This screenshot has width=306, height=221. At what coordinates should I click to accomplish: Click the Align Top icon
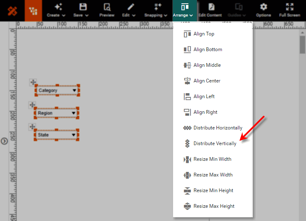pyautogui.click(x=187, y=34)
